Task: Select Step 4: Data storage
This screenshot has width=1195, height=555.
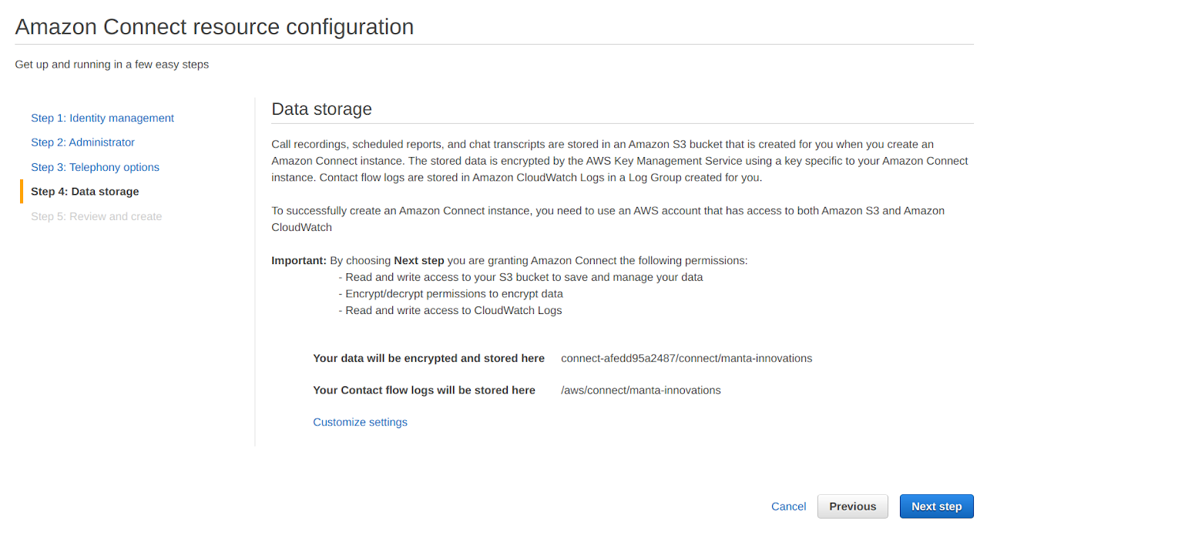Action: point(85,192)
